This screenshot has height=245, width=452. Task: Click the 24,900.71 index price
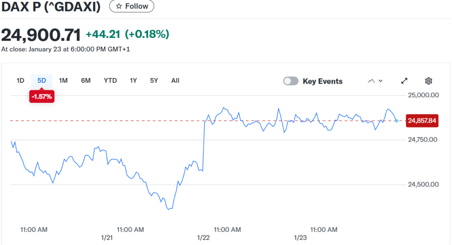tap(41, 35)
